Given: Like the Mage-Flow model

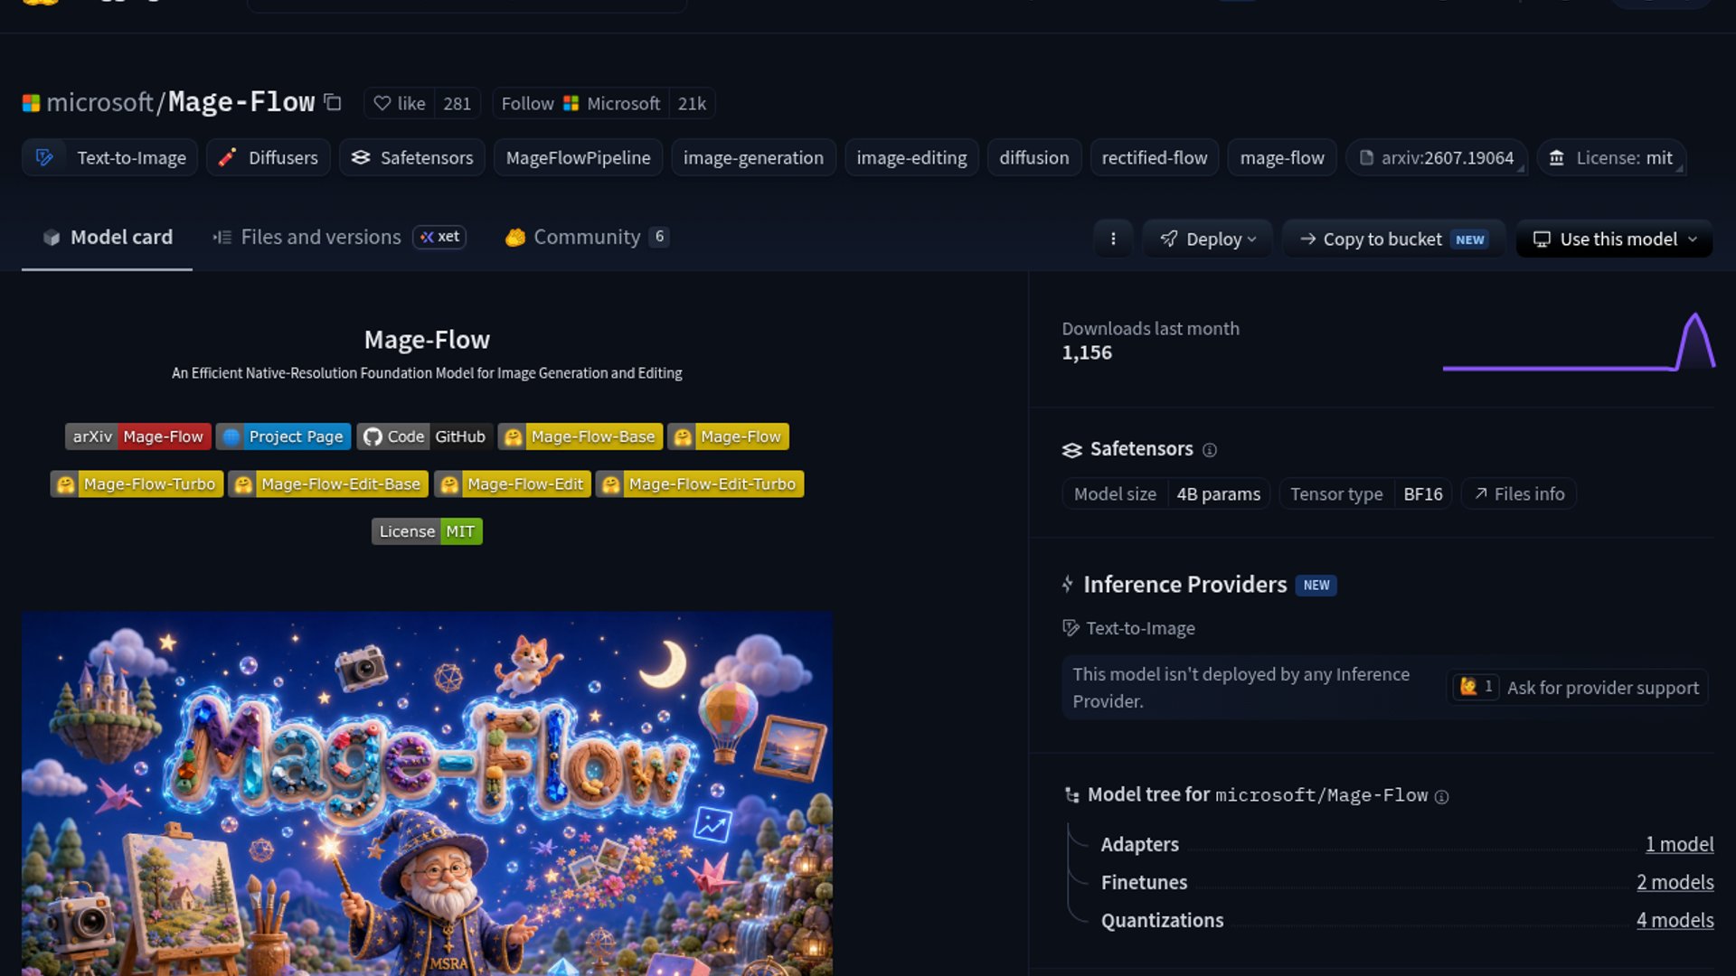Looking at the screenshot, I should click(399, 103).
